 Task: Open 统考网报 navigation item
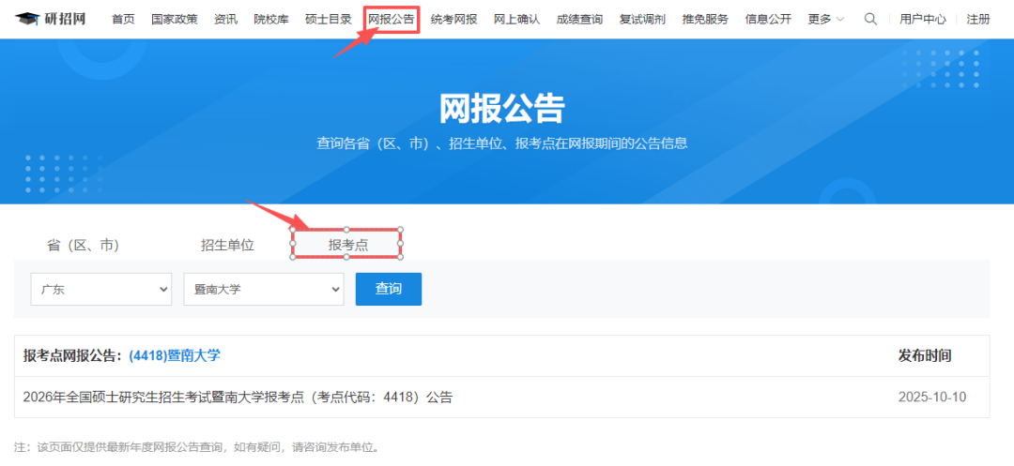click(x=454, y=20)
